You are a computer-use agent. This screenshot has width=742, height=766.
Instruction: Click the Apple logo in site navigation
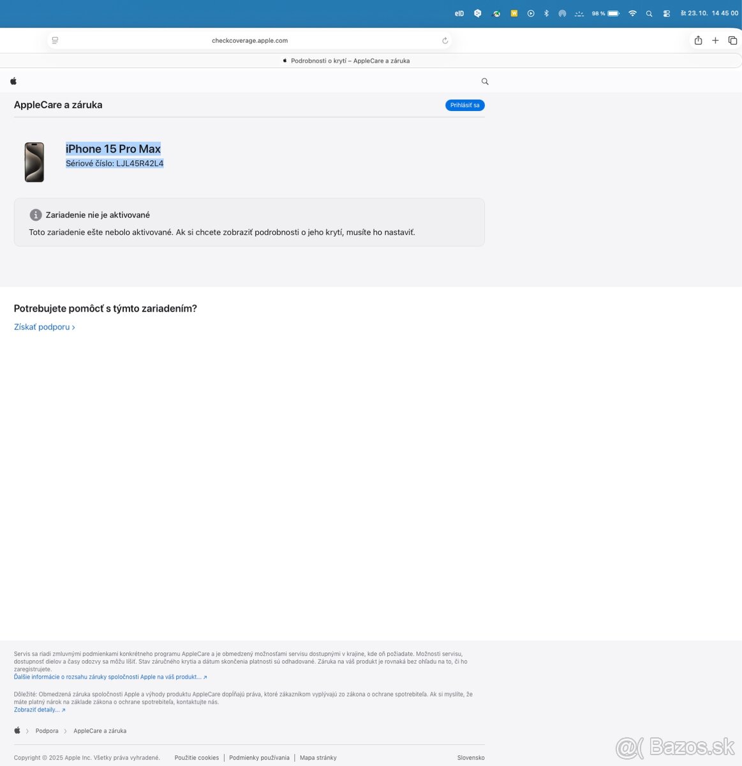click(13, 81)
